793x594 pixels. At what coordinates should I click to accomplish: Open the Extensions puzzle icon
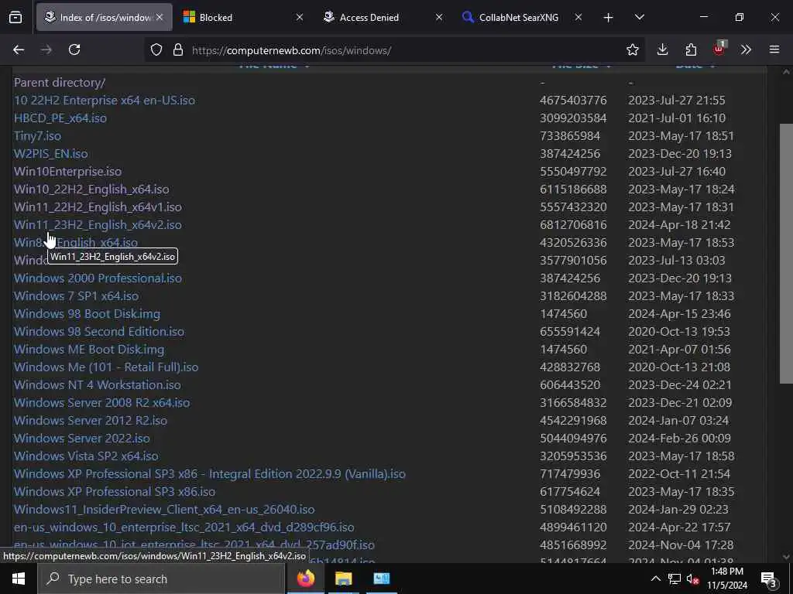(x=691, y=49)
